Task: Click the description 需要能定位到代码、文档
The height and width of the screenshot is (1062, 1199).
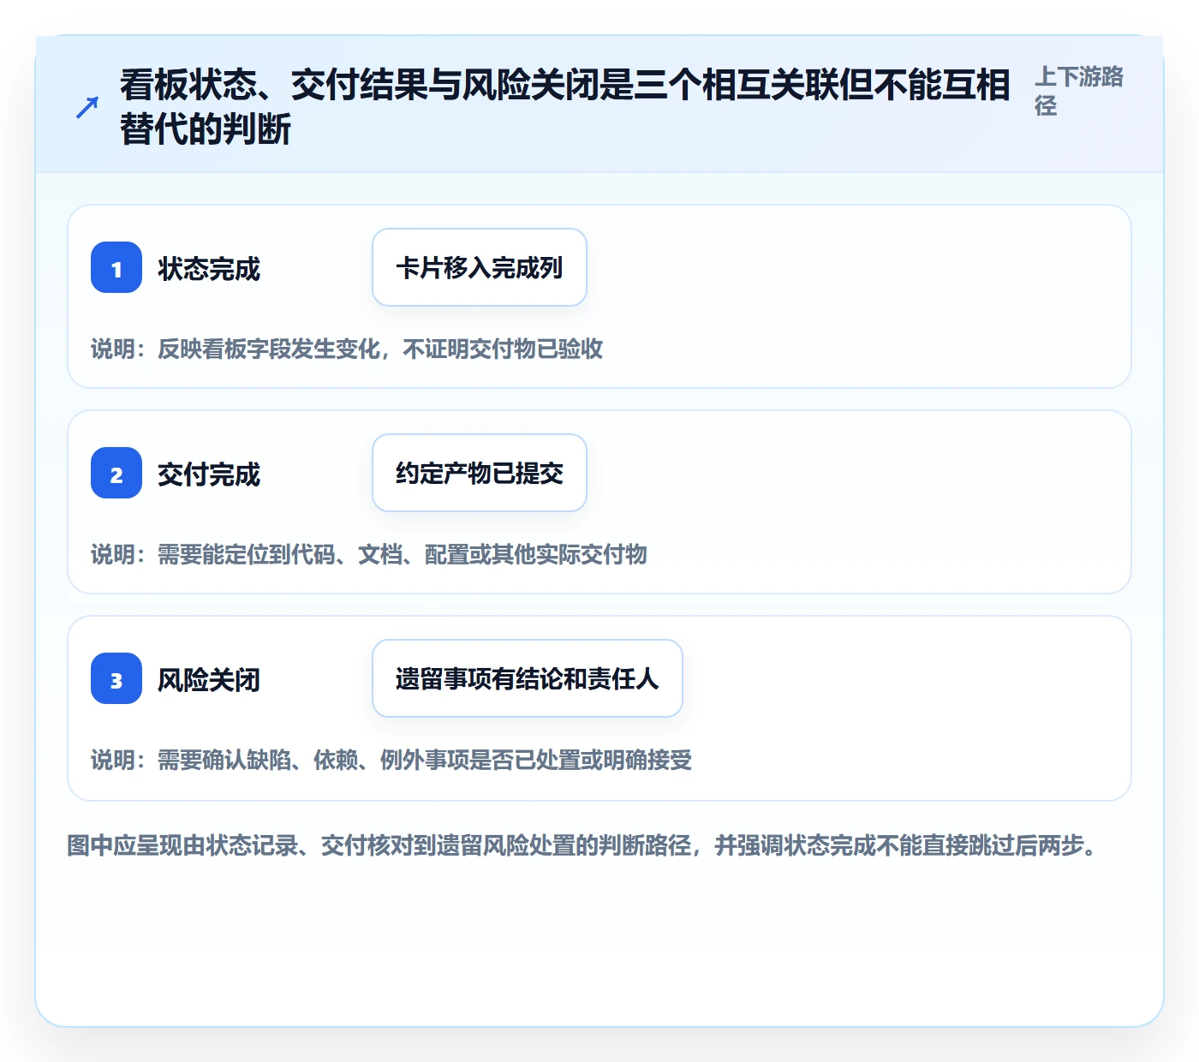Action: point(369,555)
